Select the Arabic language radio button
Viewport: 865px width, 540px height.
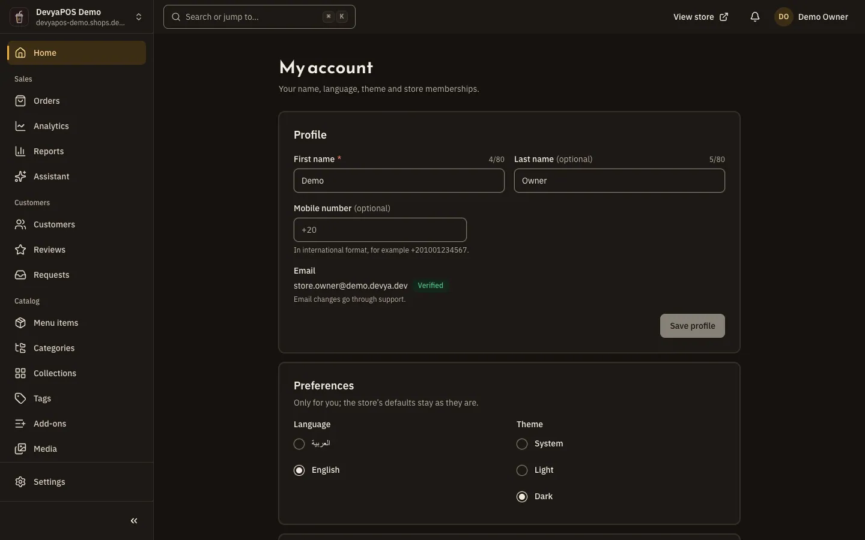[299, 444]
